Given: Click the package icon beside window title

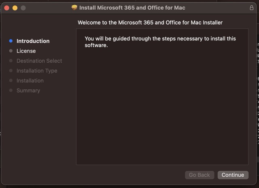Looking at the screenshot, I should [x=74, y=8].
